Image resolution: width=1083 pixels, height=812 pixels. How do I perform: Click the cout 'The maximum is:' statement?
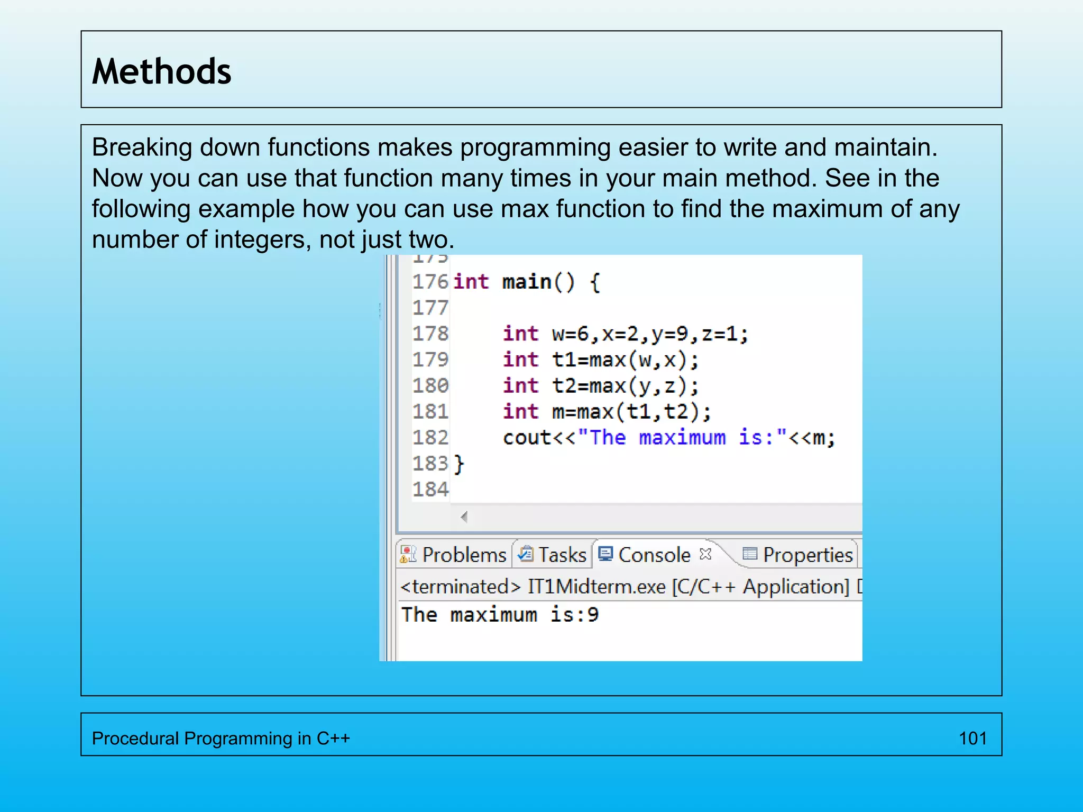[669, 438]
